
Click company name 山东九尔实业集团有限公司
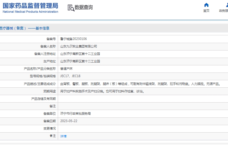click(79, 46)
